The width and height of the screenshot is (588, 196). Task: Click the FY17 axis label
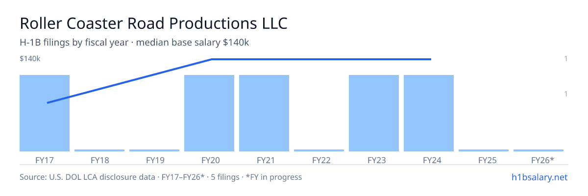point(45,160)
